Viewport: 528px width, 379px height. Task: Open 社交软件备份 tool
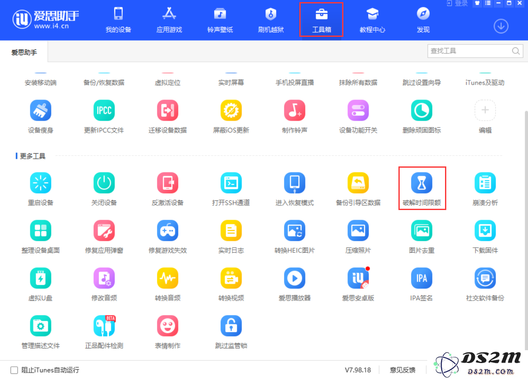485,278
